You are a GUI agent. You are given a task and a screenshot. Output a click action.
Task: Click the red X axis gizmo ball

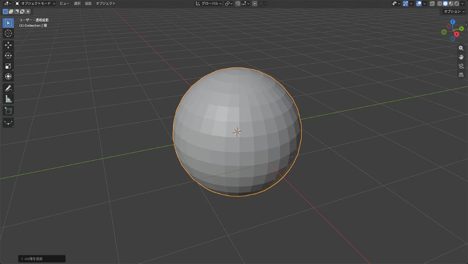coord(457,34)
